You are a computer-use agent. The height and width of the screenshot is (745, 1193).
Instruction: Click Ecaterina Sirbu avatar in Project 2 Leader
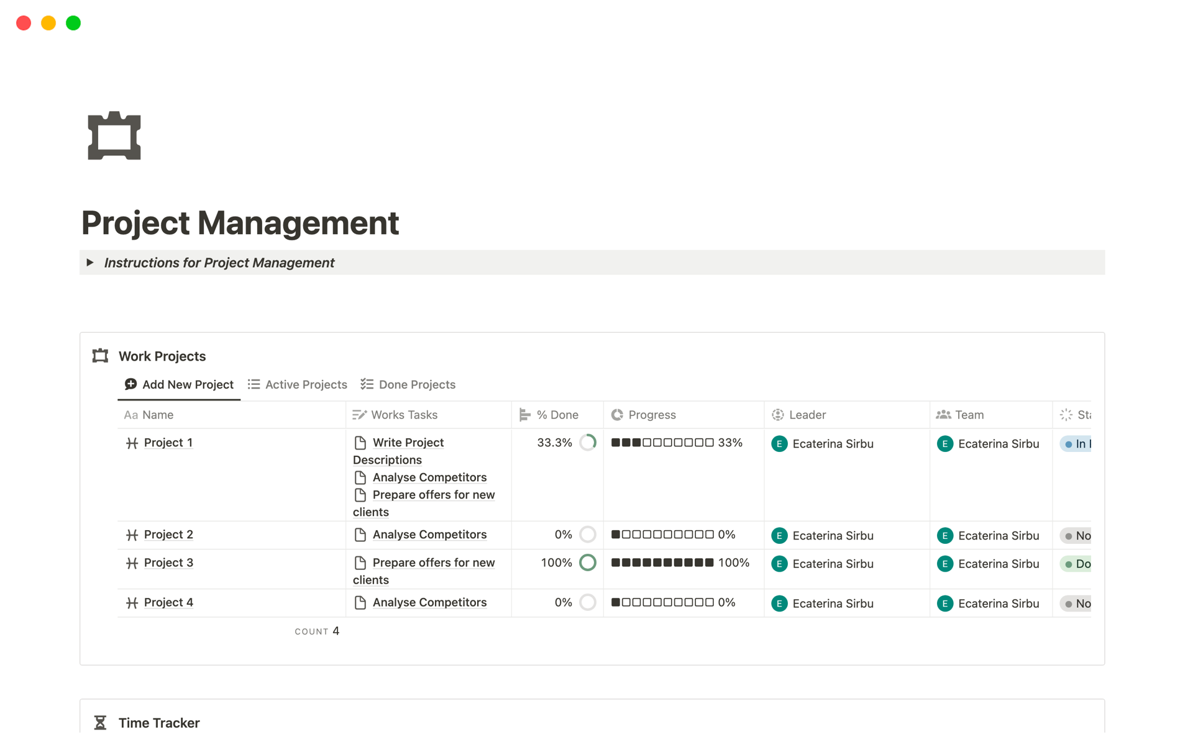[779, 536]
